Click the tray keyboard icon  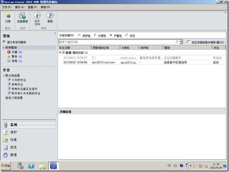[175, 166]
